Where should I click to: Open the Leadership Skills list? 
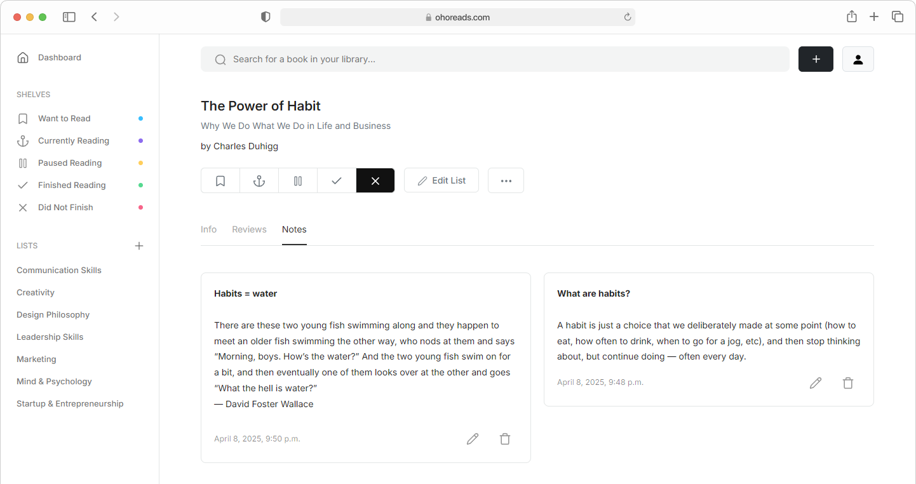click(x=50, y=337)
